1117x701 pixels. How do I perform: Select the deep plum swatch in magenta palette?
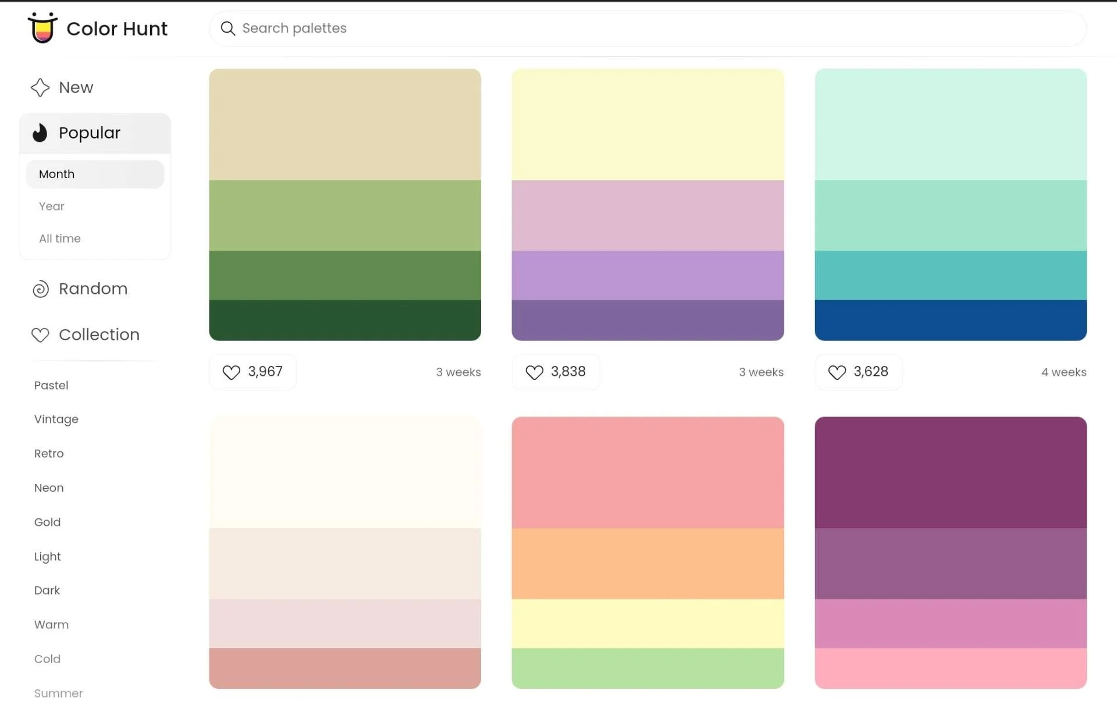pyautogui.click(x=951, y=472)
